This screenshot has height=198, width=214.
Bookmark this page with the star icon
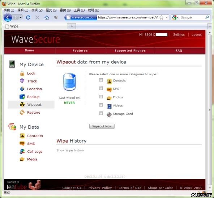click(162, 17)
